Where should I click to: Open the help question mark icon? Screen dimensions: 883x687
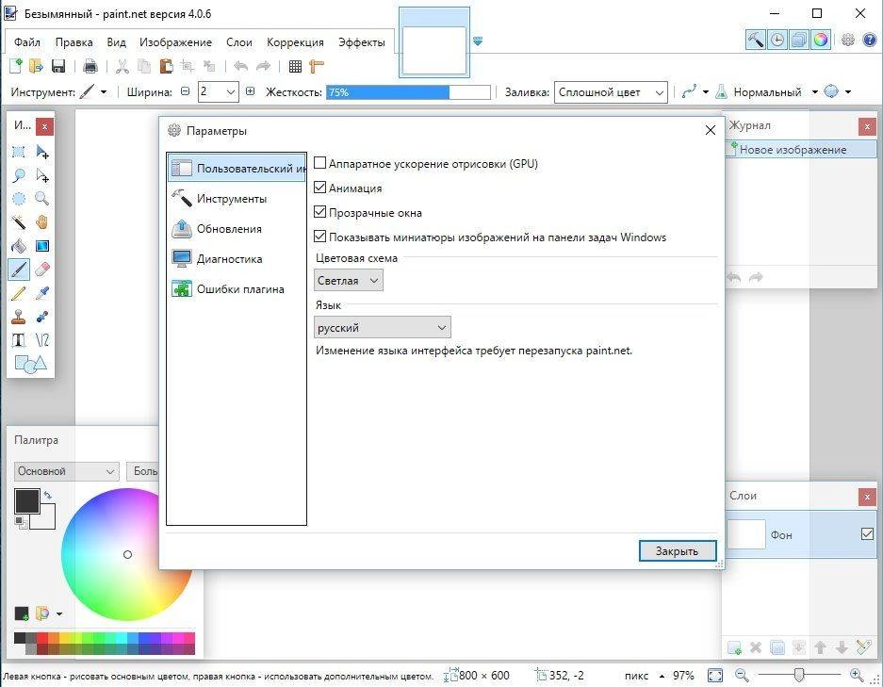click(x=870, y=40)
